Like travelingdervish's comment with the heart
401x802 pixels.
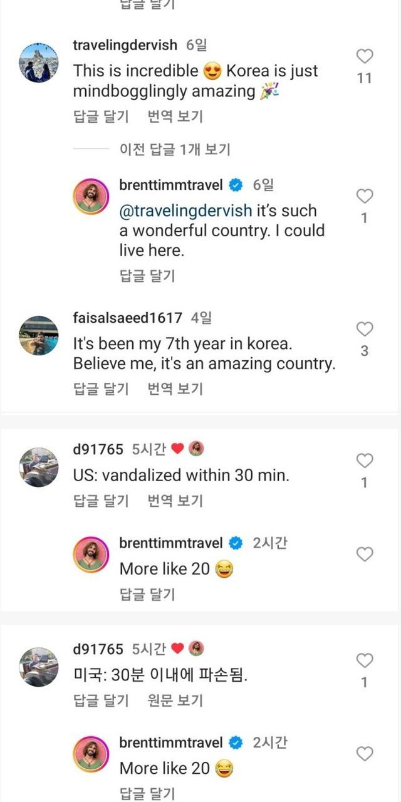[365, 57]
